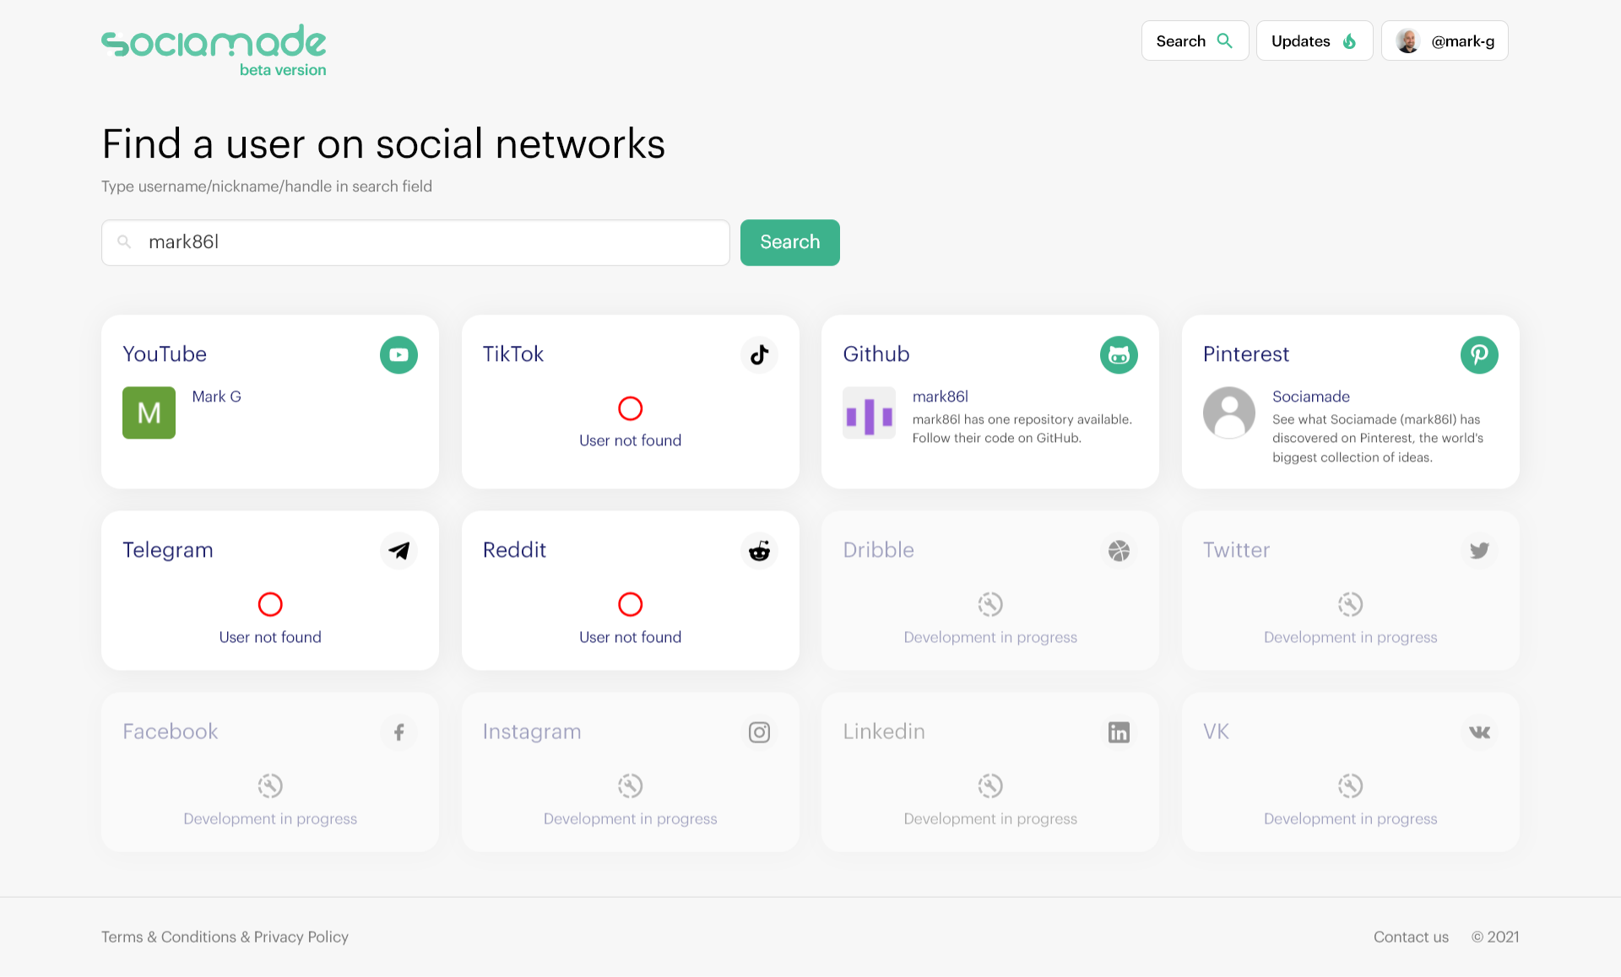The height and width of the screenshot is (977, 1621).
Task: Click the Linkedin logo icon
Action: click(x=1119, y=732)
